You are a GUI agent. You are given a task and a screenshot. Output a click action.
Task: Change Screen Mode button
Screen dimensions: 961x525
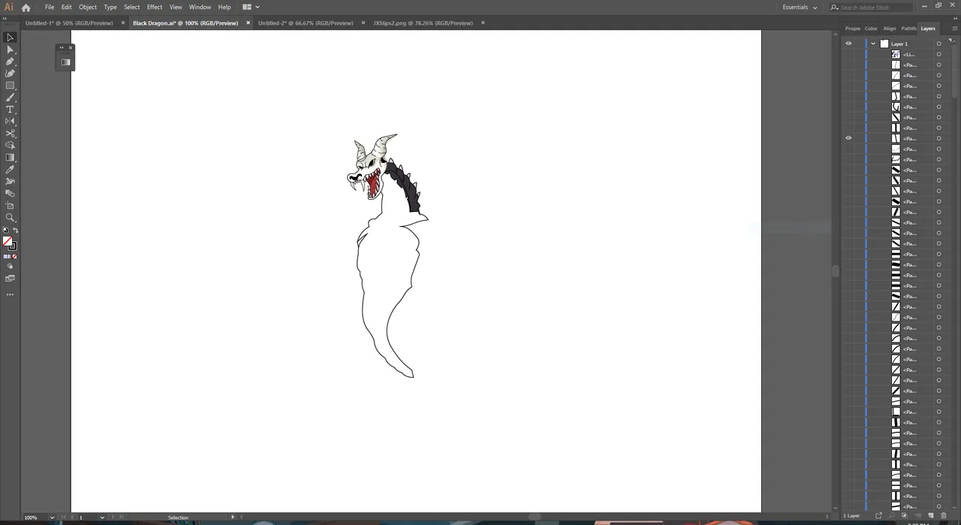pos(10,279)
